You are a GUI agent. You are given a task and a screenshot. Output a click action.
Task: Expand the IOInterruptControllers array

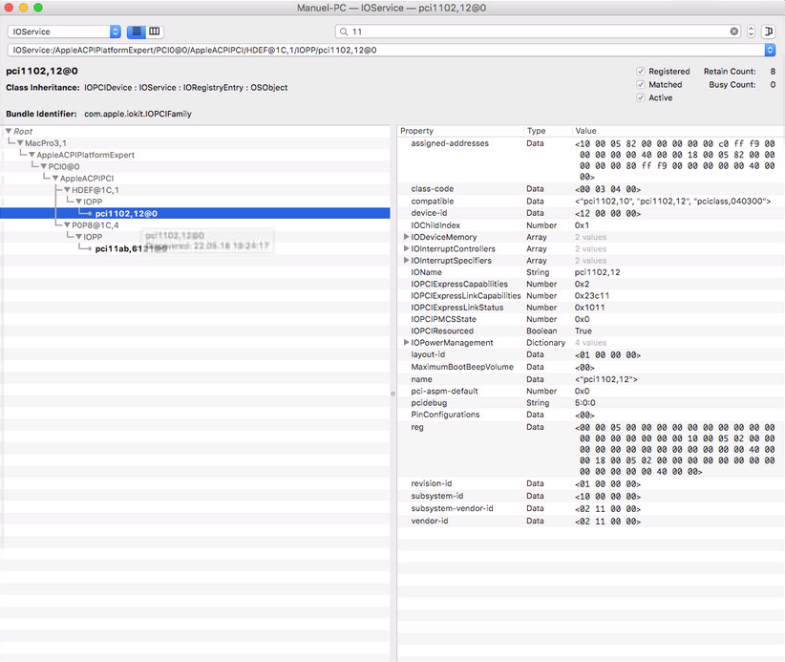407,248
